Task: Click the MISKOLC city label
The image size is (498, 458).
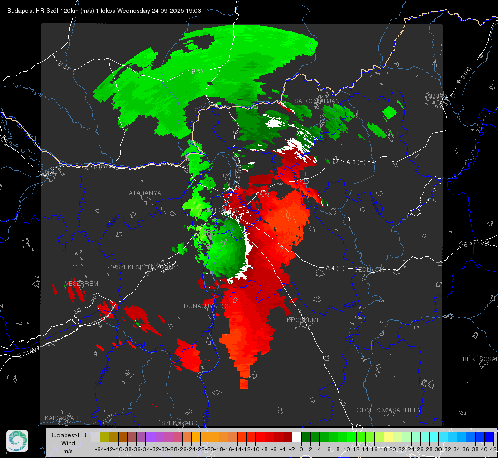Action: pos(441,96)
